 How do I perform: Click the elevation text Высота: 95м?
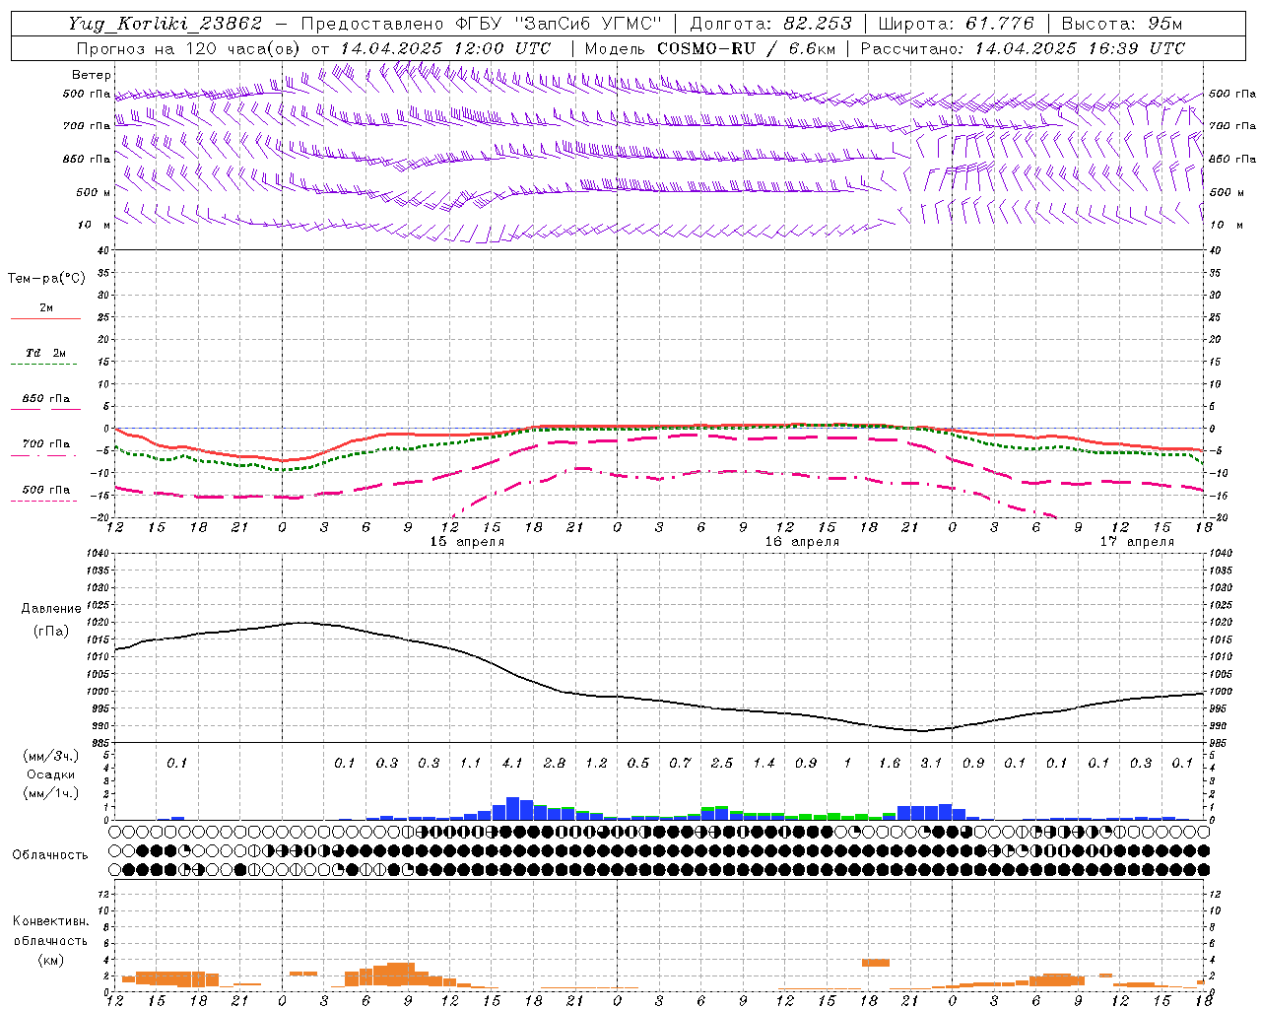pyautogui.click(x=1122, y=24)
